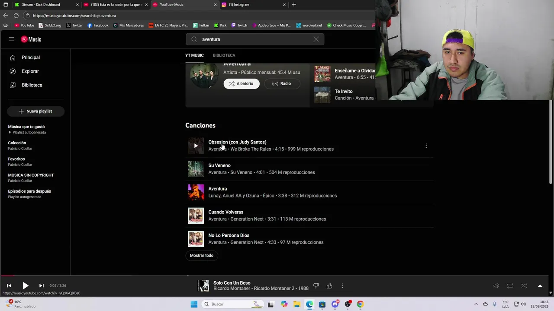Open the Twitter bookmark
Screen dimensions: 554x311
tap(74, 25)
